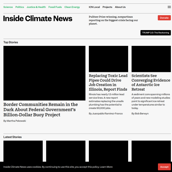Click the red Donate button

(164, 18)
